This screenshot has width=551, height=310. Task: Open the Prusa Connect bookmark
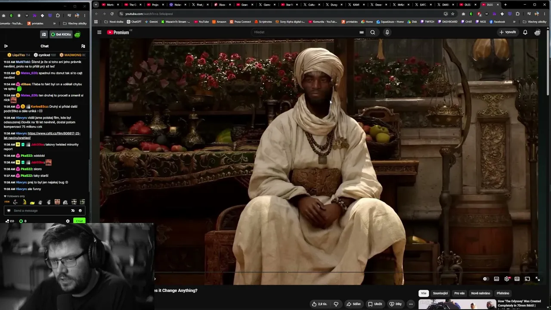coord(240,22)
